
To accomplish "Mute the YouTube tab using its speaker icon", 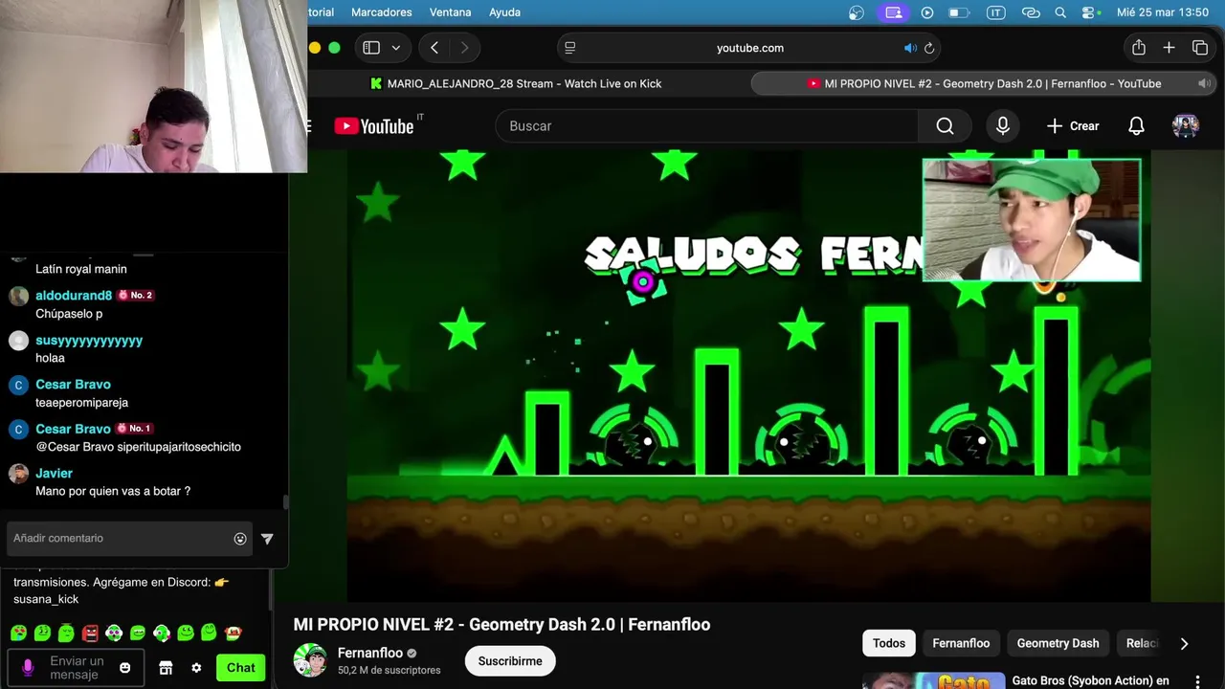I will pos(1204,83).
